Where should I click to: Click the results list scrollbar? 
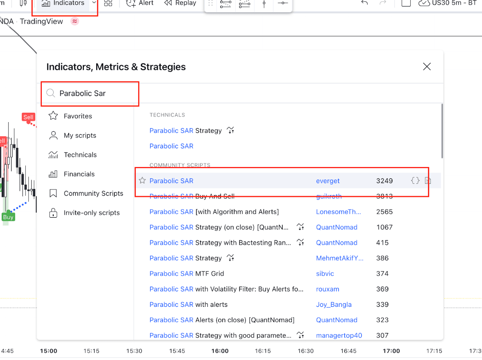coord(442,131)
